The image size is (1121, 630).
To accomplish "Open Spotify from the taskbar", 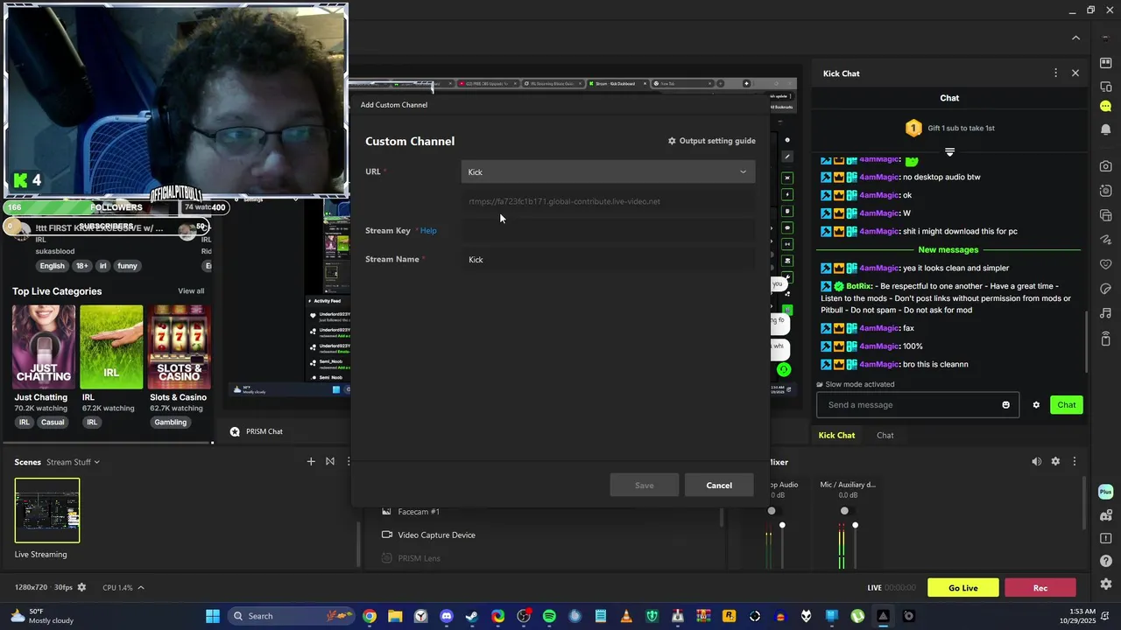I will [549, 616].
